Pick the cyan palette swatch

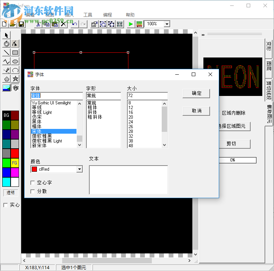(x=7, y=182)
